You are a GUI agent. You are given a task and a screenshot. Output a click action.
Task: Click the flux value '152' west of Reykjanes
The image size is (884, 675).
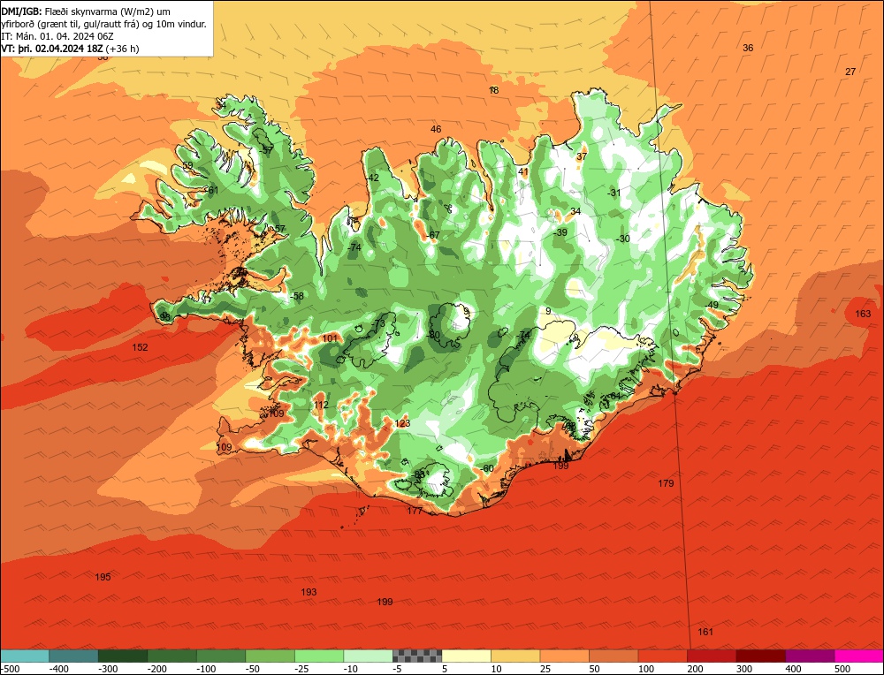pos(140,347)
